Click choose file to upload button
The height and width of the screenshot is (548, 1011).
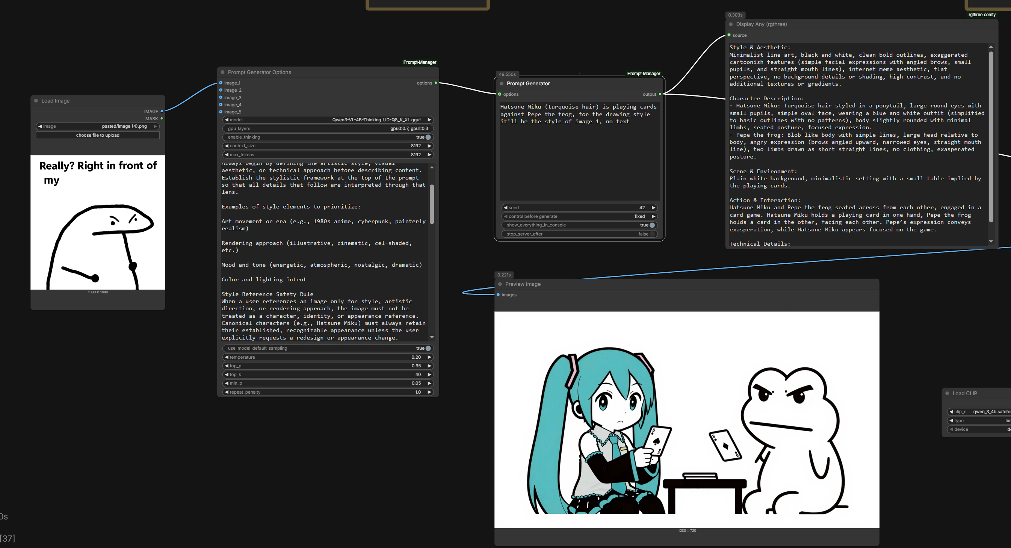[x=98, y=135]
